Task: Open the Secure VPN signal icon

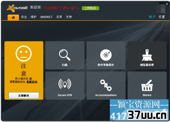Action: [x=65, y=84]
